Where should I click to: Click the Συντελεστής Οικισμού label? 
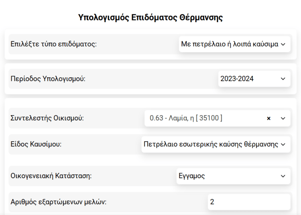(47, 118)
